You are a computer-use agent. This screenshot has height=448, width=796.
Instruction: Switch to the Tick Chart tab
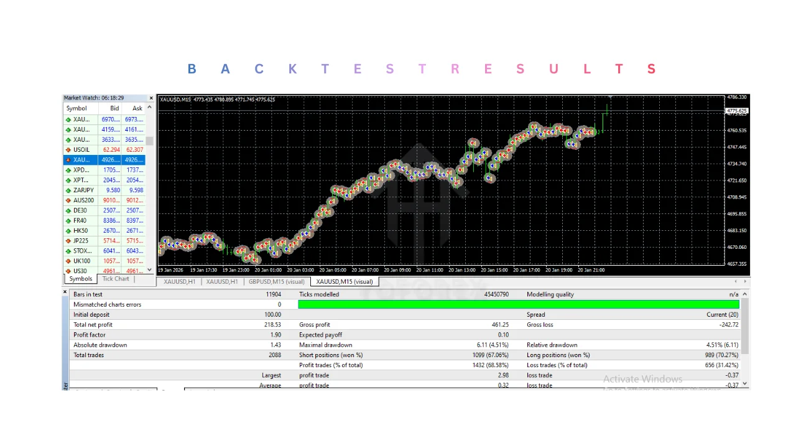[x=116, y=279]
